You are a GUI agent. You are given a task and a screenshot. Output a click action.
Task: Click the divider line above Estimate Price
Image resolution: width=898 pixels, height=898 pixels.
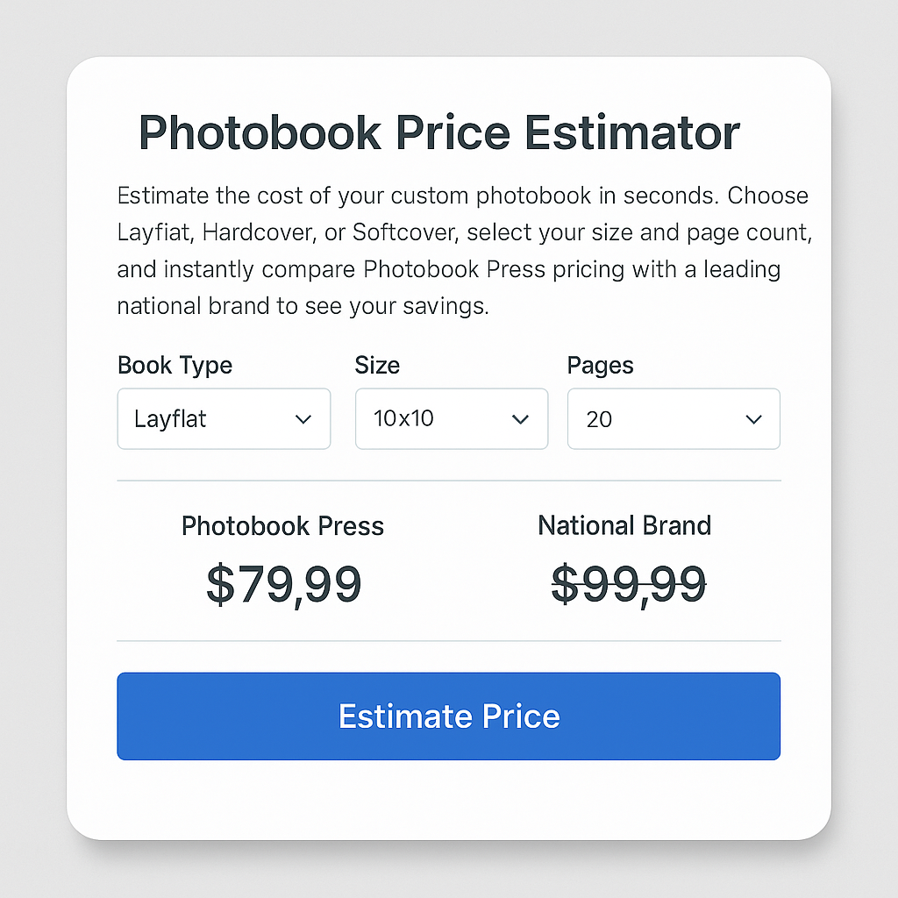coord(448,643)
